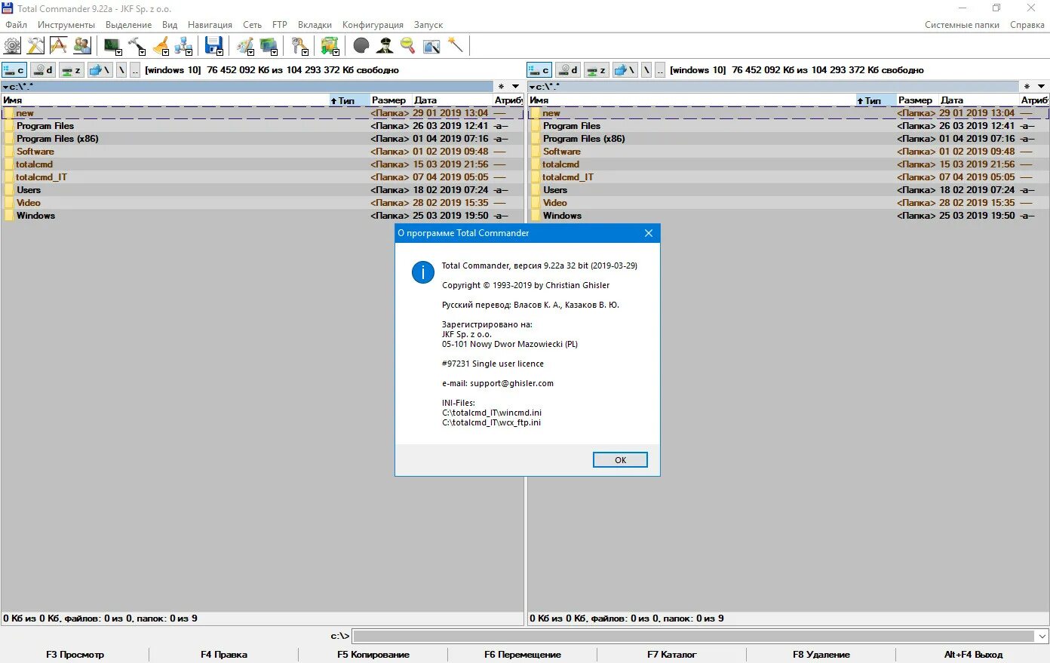Open left panel favorites asterisk button
1050x663 pixels.
[x=501, y=87]
